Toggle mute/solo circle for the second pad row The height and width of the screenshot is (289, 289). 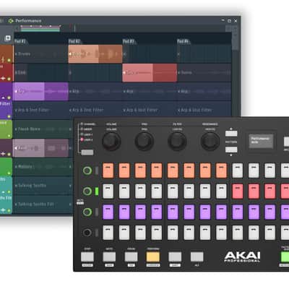click(x=87, y=191)
